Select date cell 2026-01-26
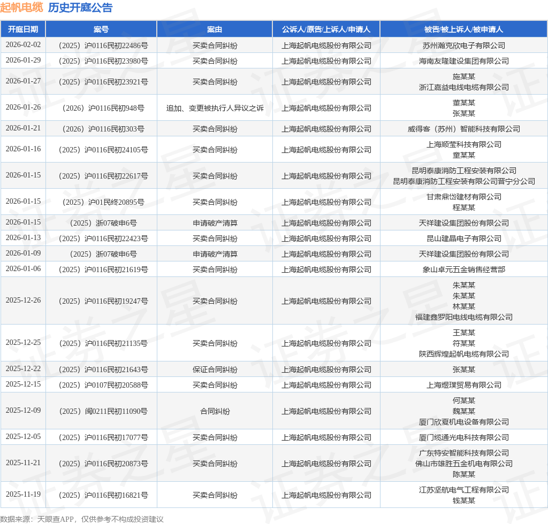The height and width of the screenshot is (524, 548). pyautogui.click(x=23, y=107)
